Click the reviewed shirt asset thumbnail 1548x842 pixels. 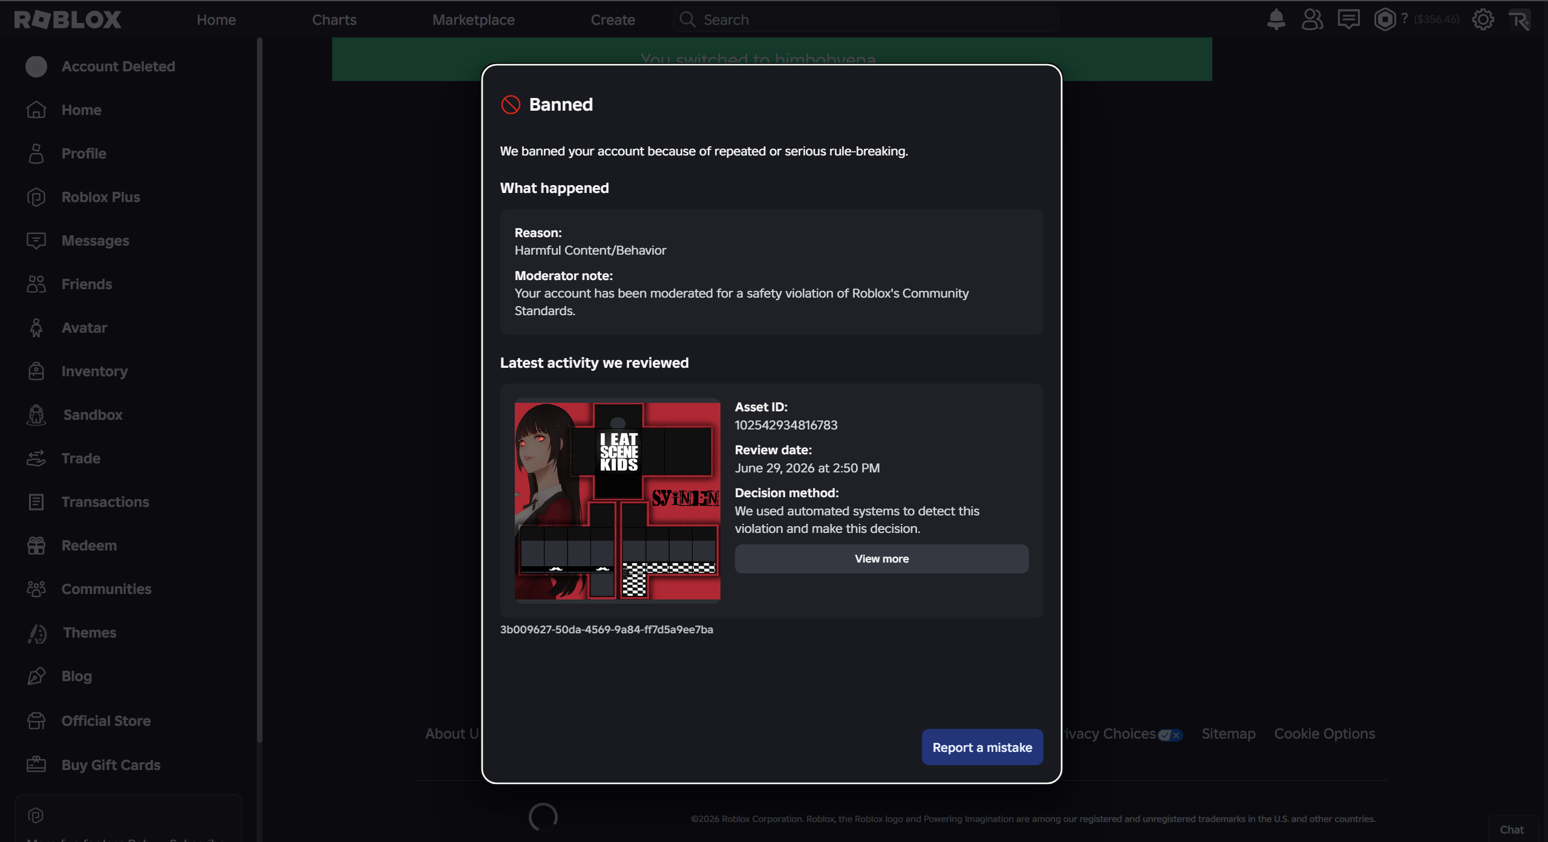[x=617, y=501]
